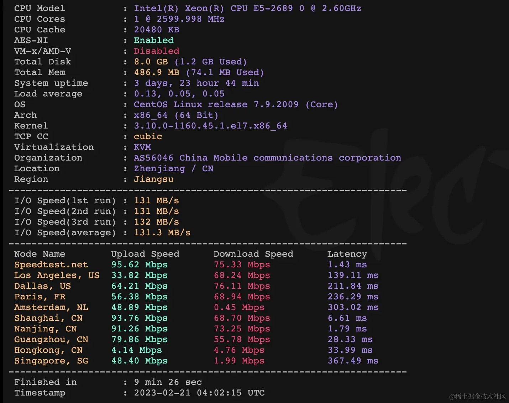Select the Location value Zhenjiang / CN

[x=173, y=168]
